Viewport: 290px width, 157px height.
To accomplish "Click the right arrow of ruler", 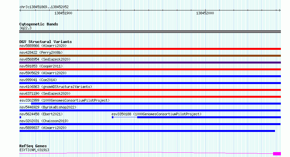I will coord(280,10).
